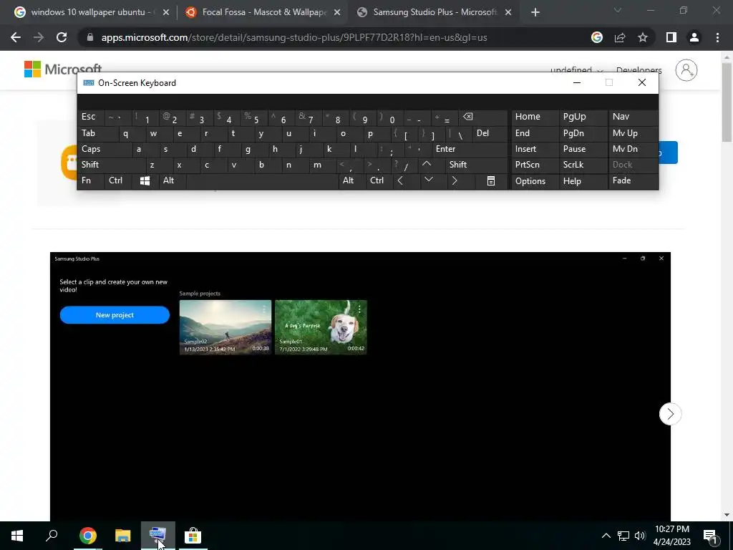The width and height of the screenshot is (733, 550).
Task: Reload the page with the refresh icon
Action: tap(62, 37)
